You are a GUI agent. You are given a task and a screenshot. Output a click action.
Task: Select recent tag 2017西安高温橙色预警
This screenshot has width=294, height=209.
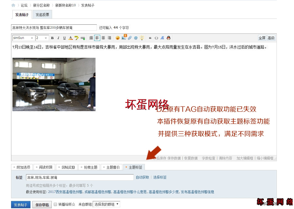(65, 192)
